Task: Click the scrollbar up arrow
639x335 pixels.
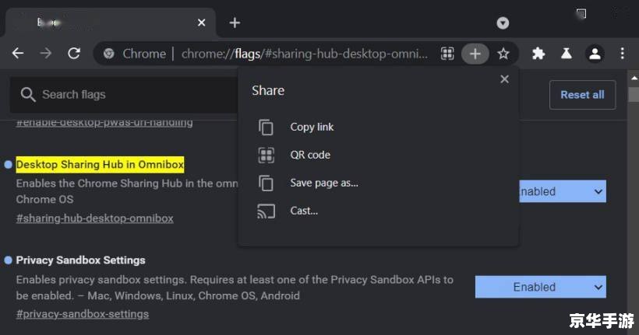Action: [634, 78]
